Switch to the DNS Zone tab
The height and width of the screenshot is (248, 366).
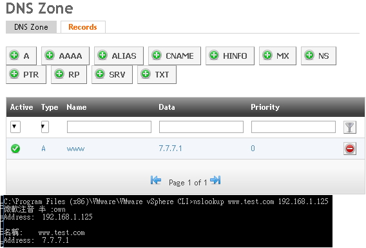pyautogui.click(x=32, y=27)
